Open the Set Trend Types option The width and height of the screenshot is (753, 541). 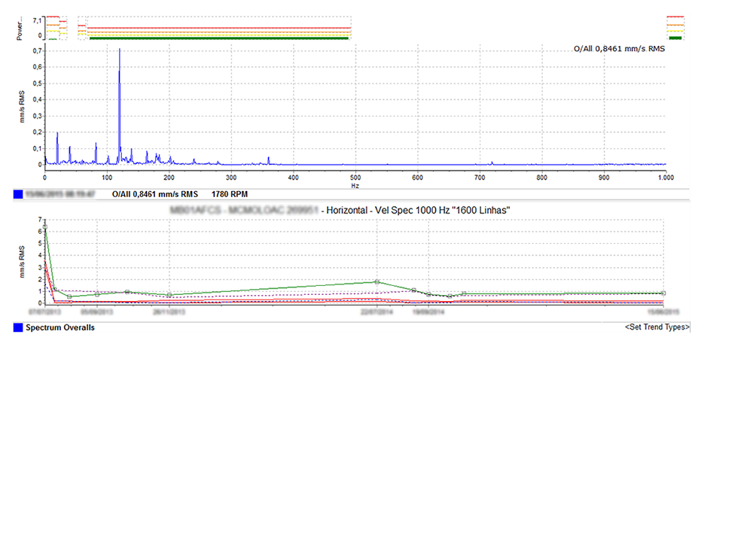(x=657, y=328)
